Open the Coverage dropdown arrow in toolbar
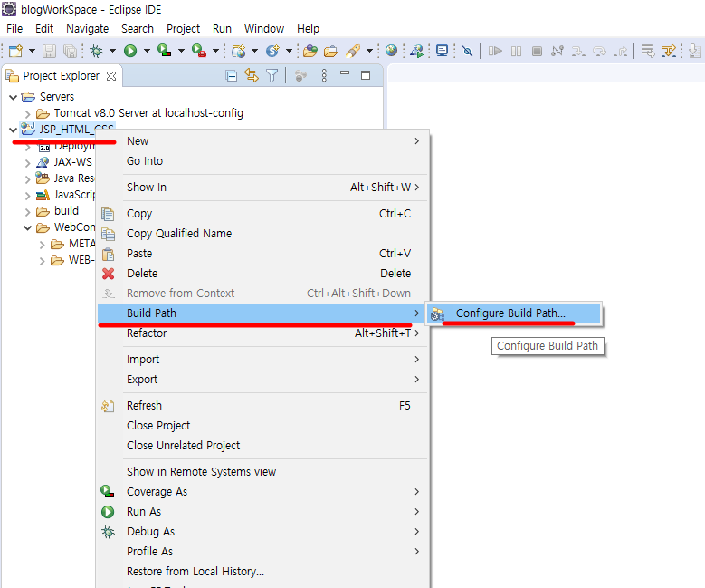This screenshot has height=588, width=705. coord(181,51)
